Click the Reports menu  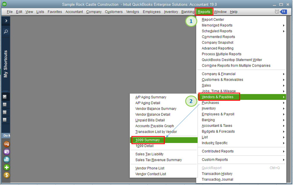point(204,12)
